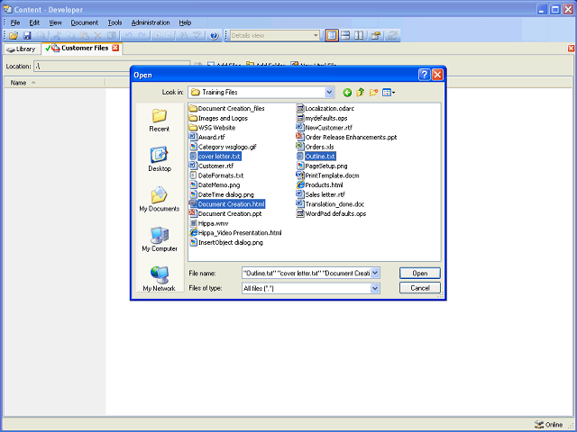Expand the Files of type dropdown

point(375,288)
